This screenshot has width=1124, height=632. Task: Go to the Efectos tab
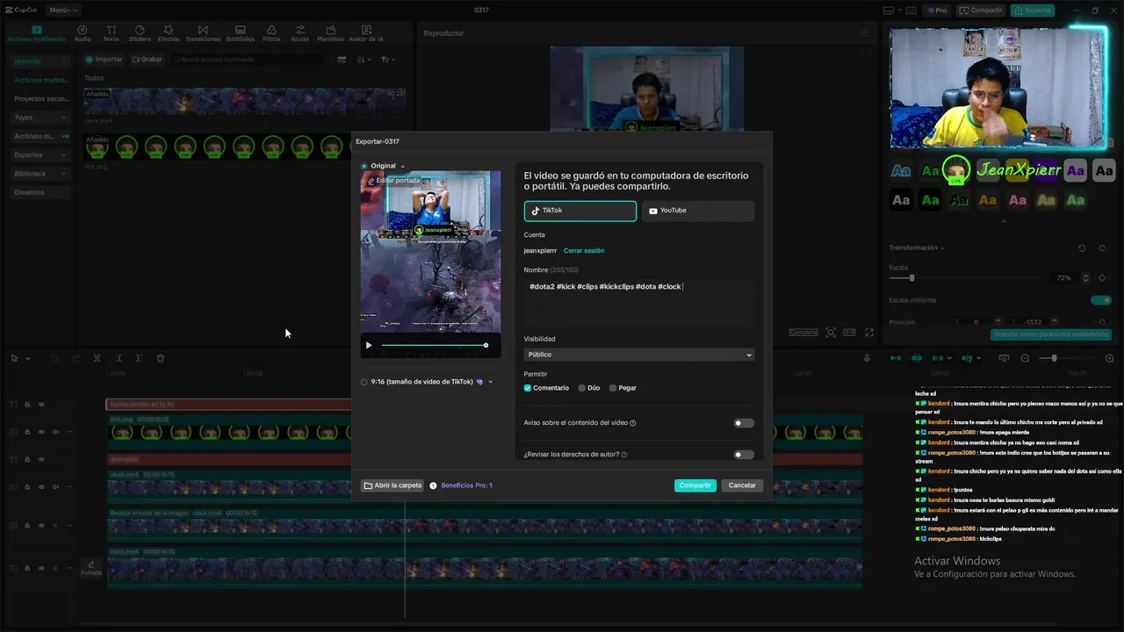(x=169, y=33)
